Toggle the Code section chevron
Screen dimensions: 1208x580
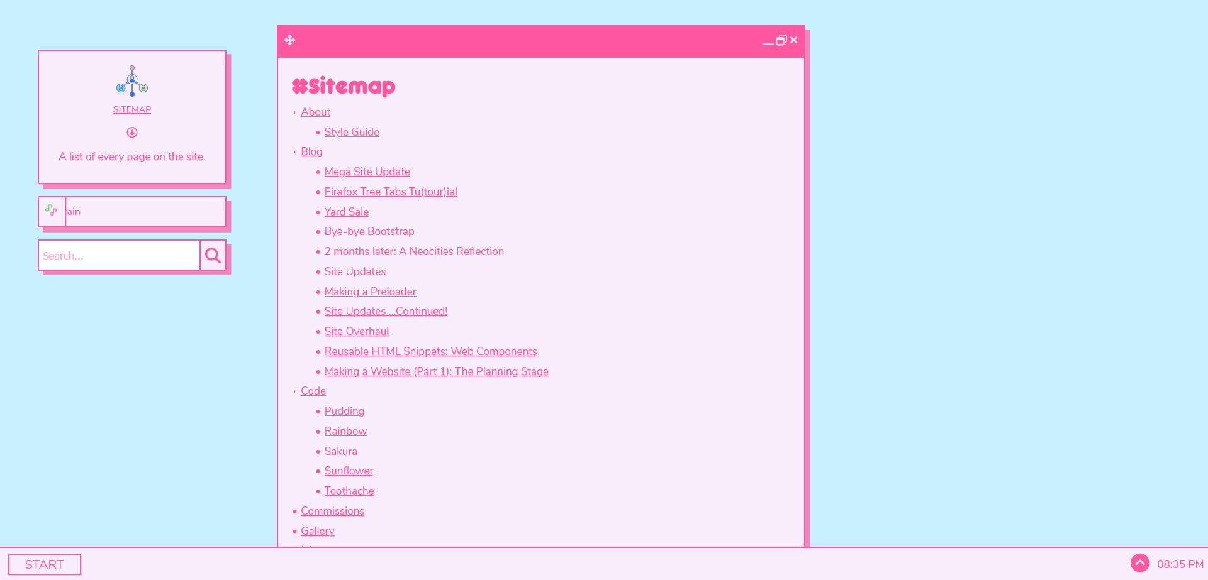pyautogui.click(x=294, y=391)
